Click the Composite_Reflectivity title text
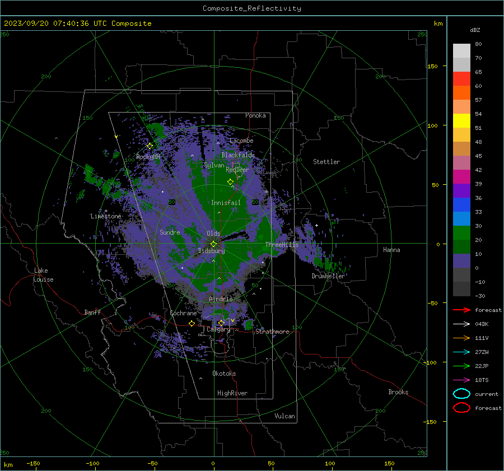 (x=252, y=8)
